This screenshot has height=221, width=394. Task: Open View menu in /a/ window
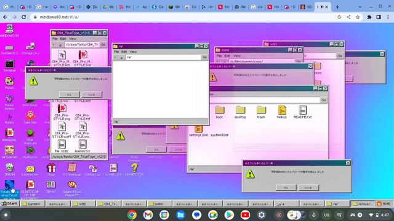pos(133,52)
